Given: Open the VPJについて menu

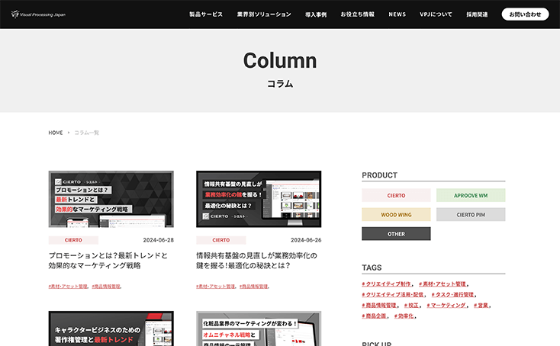Looking at the screenshot, I should coord(436,14).
